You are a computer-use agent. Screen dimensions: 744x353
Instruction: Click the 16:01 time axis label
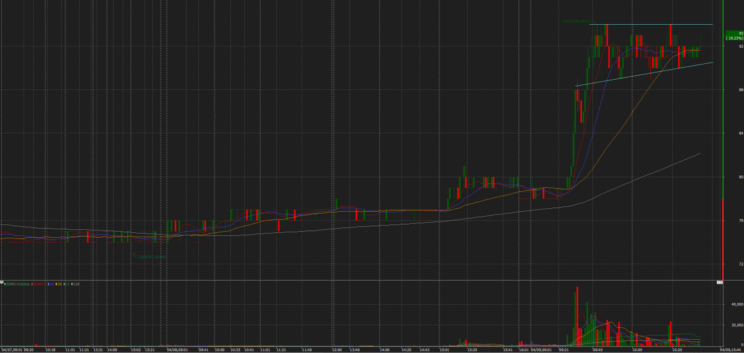click(x=524, y=350)
